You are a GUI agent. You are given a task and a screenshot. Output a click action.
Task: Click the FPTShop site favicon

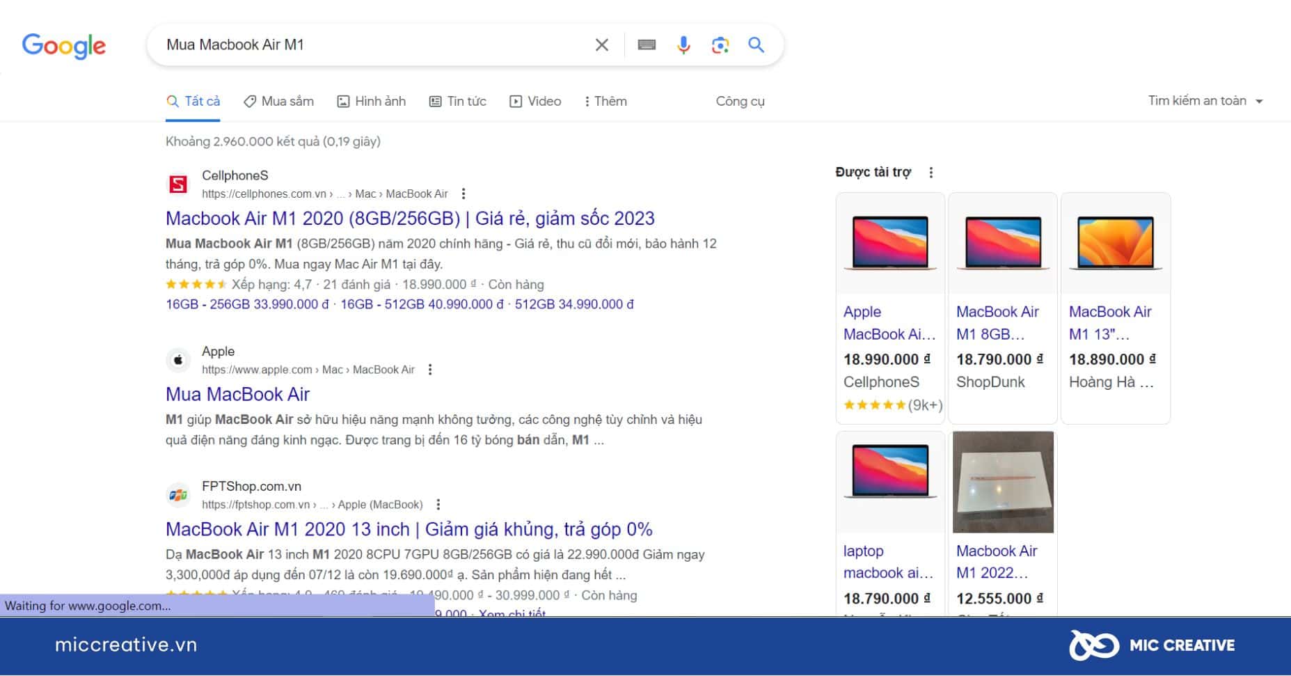178,495
